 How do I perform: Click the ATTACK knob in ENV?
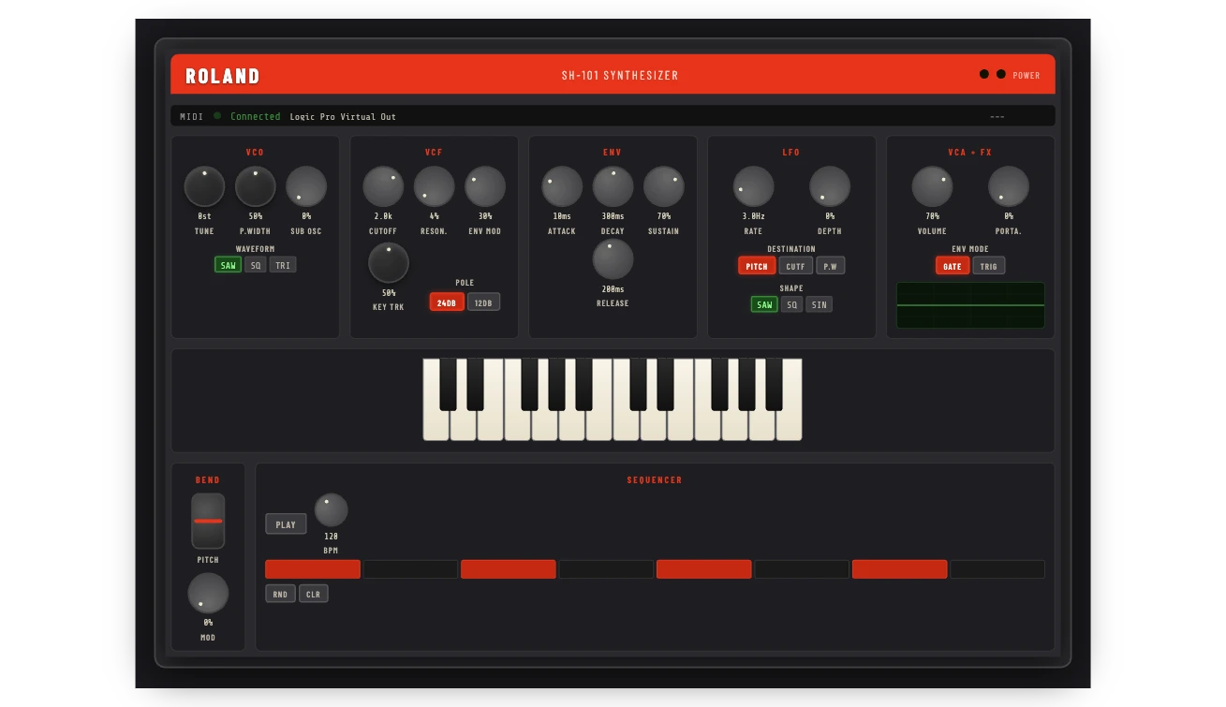pos(562,186)
